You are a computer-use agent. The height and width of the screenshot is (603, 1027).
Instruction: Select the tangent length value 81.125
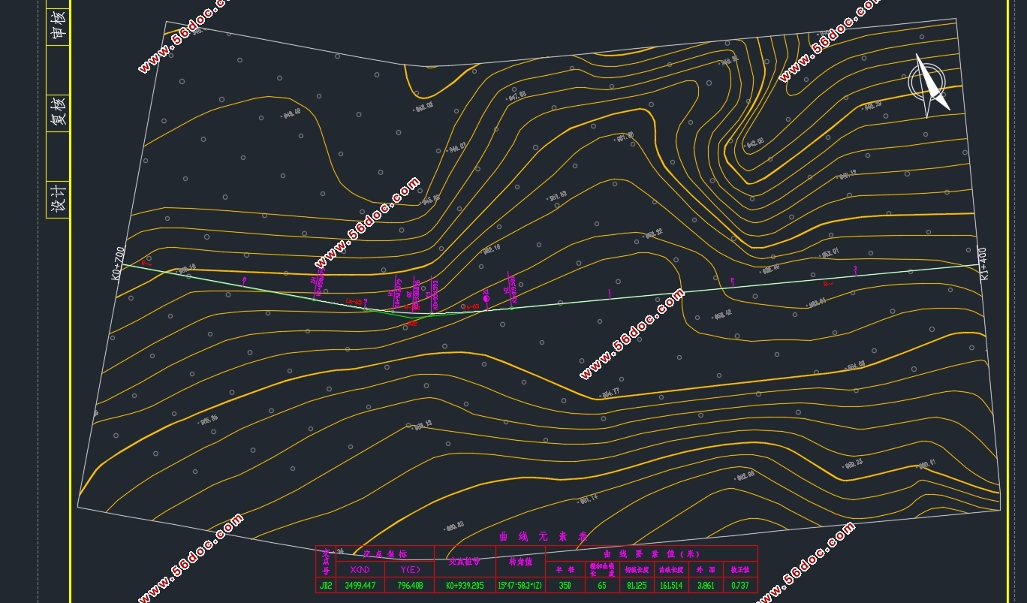[637, 585]
